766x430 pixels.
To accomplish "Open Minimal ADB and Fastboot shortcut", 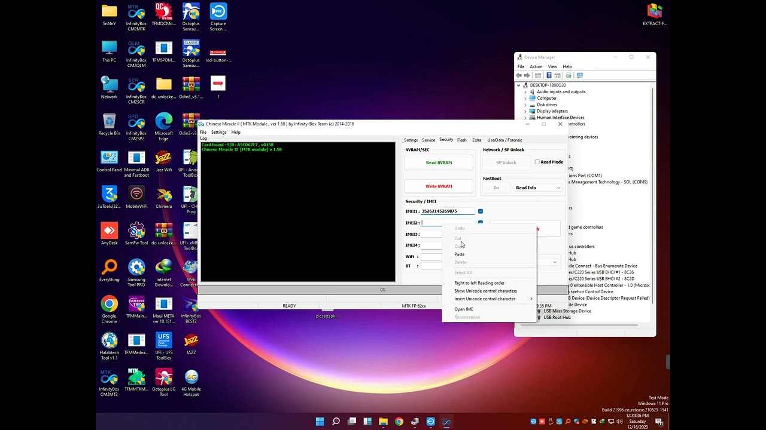I will click(136, 164).
